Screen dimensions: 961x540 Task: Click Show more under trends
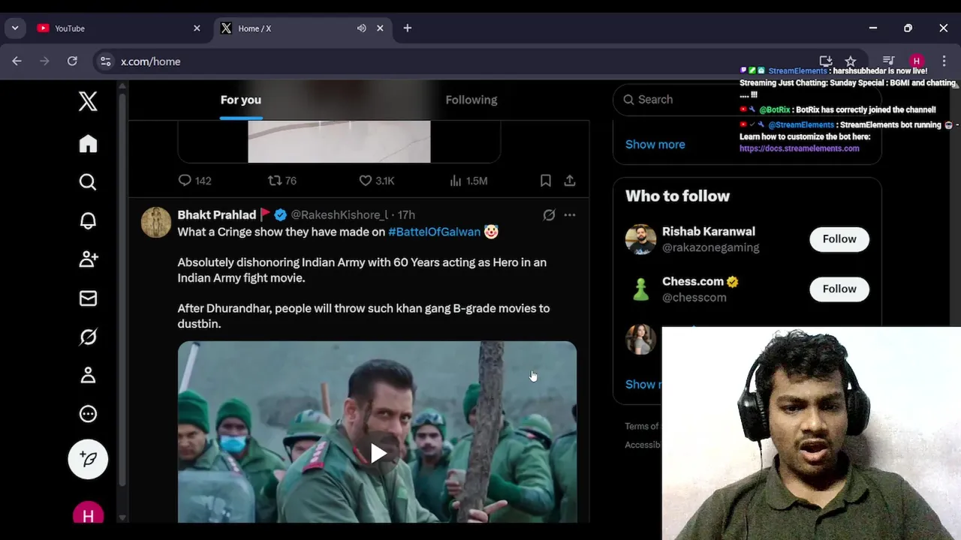click(x=655, y=144)
